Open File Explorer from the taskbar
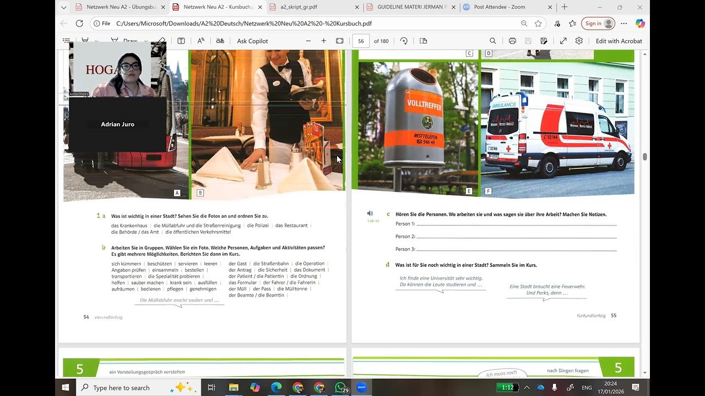Screen dimensions: 705x396 click(234, 387)
